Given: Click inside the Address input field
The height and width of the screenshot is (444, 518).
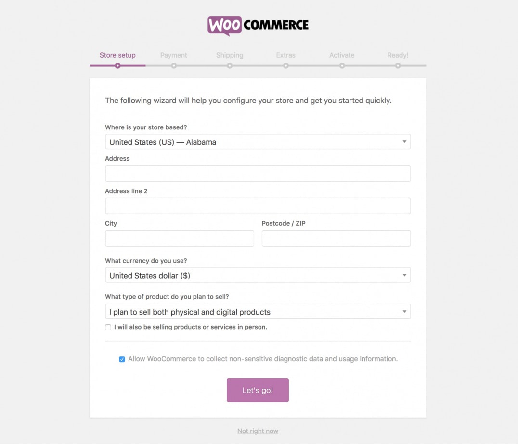Looking at the screenshot, I should pos(258,174).
